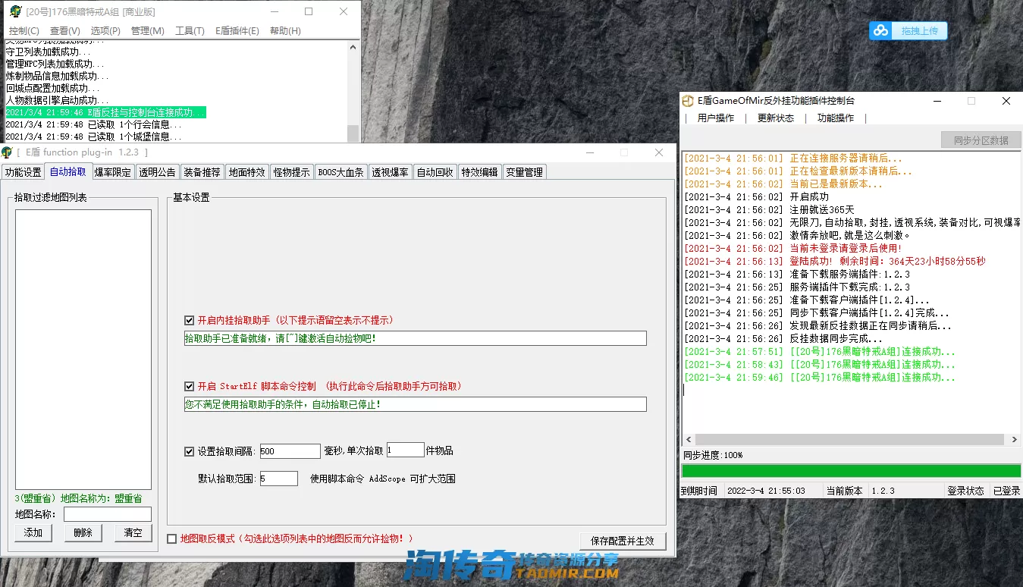This screenshot has height=587, width=1023.
Task: Select the highlighted E盾反挂与控制台连接成功 log line
Action: pyautogui.click(x=105, y=112)
